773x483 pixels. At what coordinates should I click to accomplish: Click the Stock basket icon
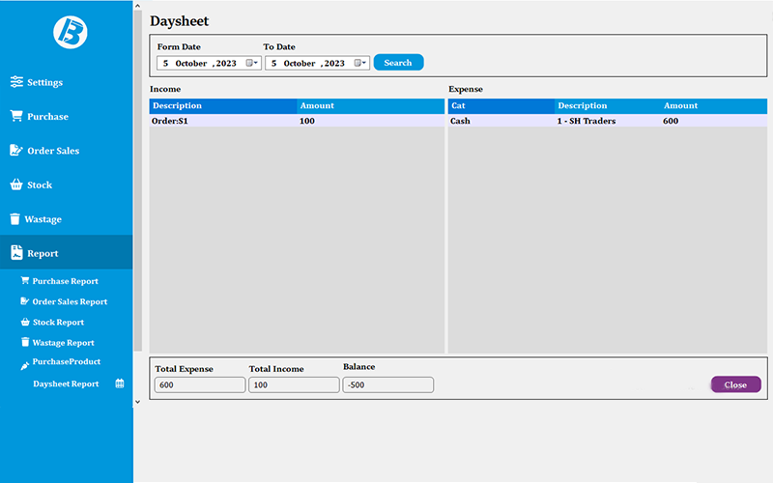16,185
